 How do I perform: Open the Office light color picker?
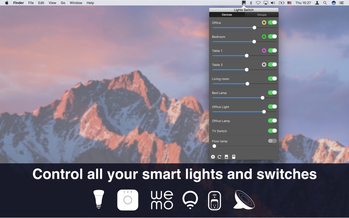click(264, 22)
